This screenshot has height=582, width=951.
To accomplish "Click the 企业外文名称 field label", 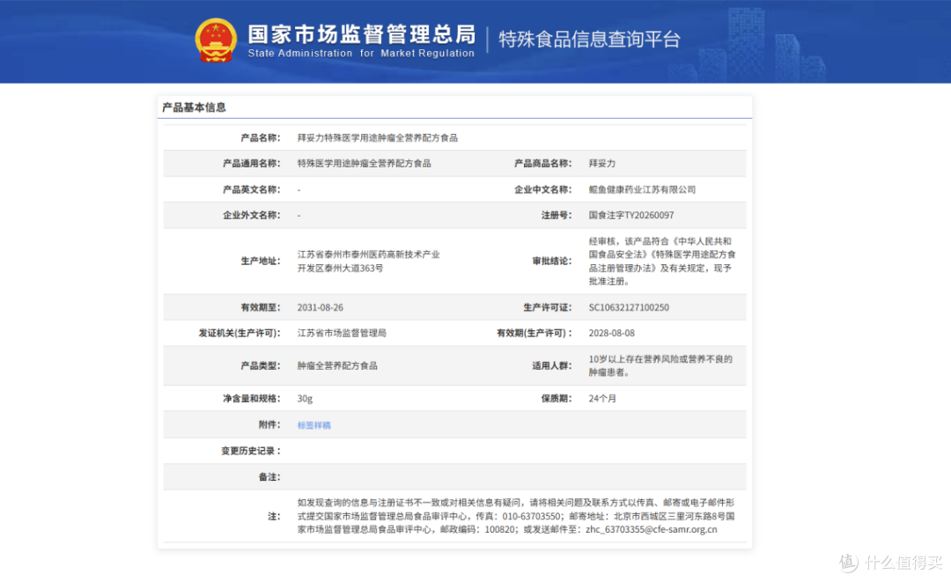I will [x=251, y=215].
